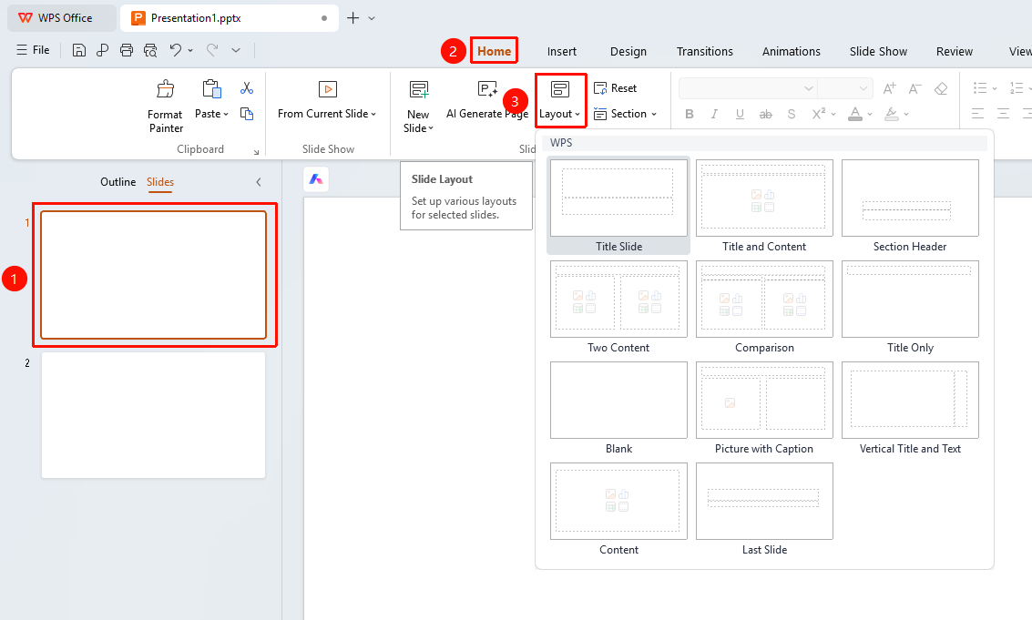Switch to the Outline pane tab
1032x620 pixels.
point(118,182)
